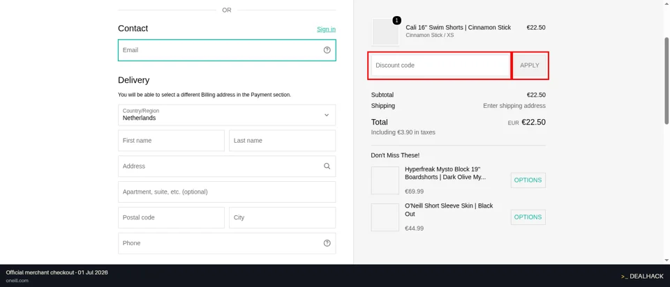The width and height of the screenshot is (670, 287).
Task: Click the Sign in link
Action: coord(326,29)
